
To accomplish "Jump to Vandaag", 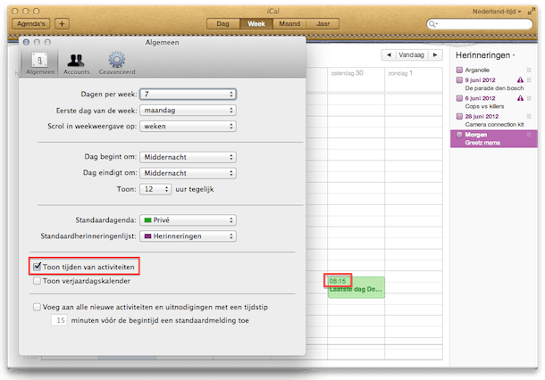I will click(412, 54).
